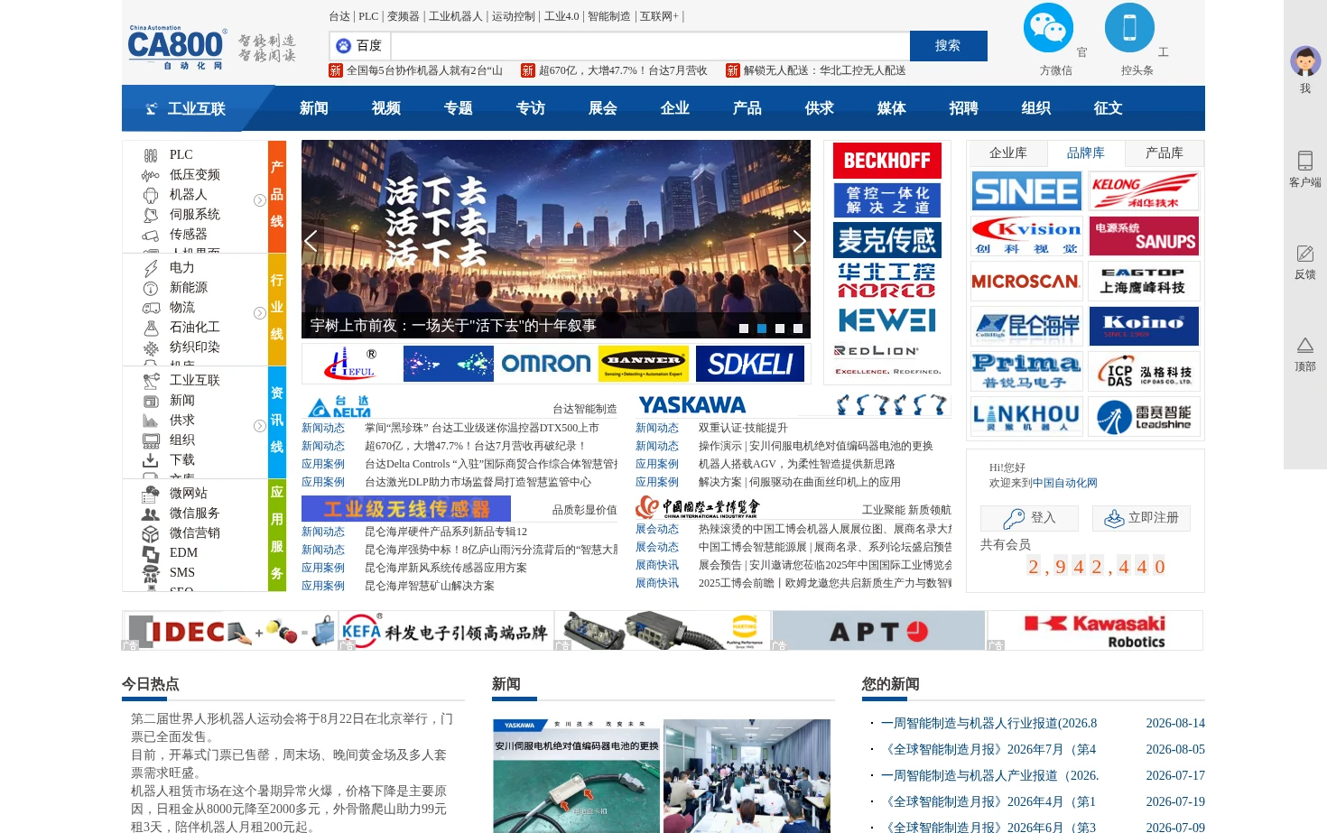Switch to the 企业库 tab
1327x833 pixels.
point(1008,153)
